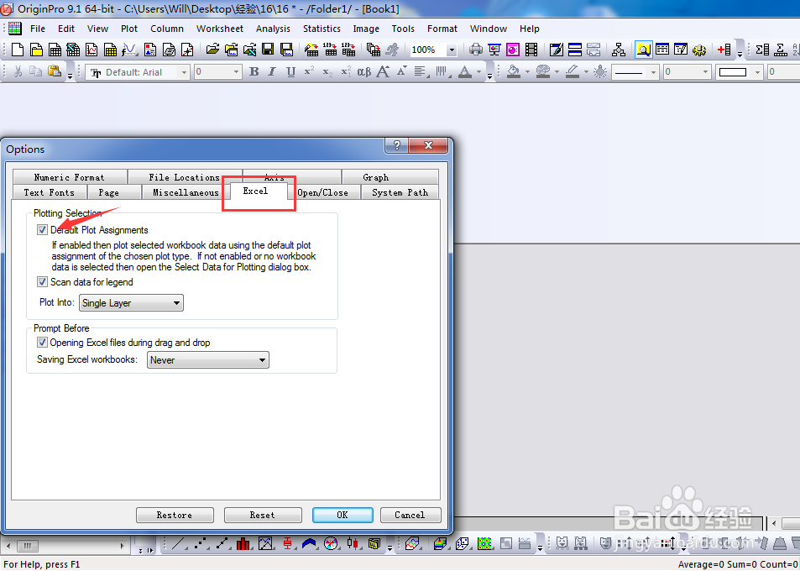The height and width of the screenshot is (571, 800).
Task: Switch to the Open/Close tab
Action: (323, 192)
